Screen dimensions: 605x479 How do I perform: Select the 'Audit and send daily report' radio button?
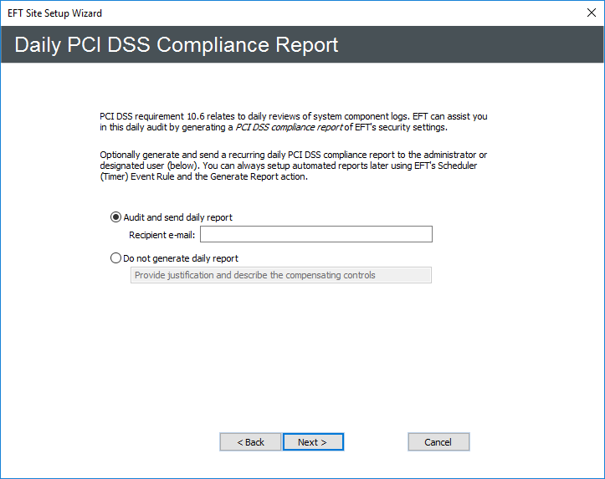[116, 217]
